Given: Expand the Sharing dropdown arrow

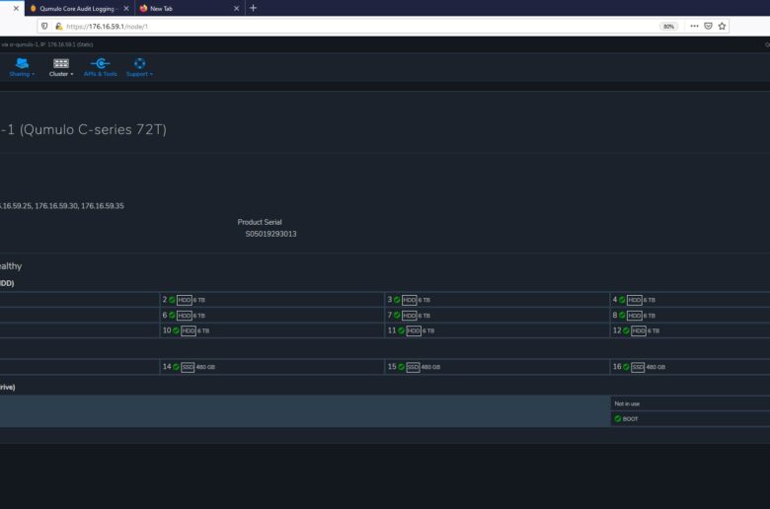Looking at the screenshot, I should click(33, 74).
